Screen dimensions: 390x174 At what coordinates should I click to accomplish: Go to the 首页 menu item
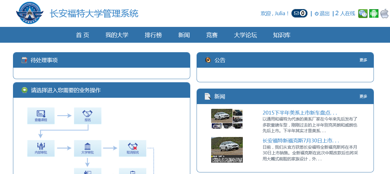pos(83,35)
